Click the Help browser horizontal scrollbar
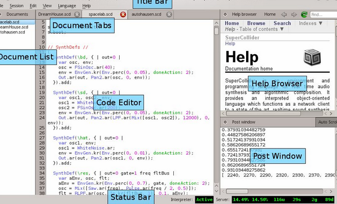This screenshot has height=204, width=337. 263,114
